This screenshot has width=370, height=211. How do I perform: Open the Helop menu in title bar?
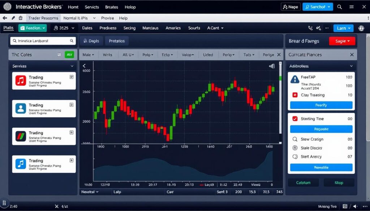tap(130, 7)
